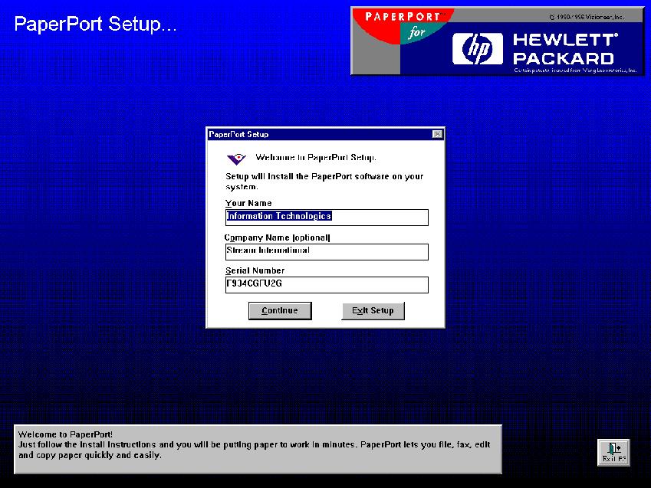
Task: Click "Welcome to PaperPort Setup." dialog text
Action: pos(315,158)
